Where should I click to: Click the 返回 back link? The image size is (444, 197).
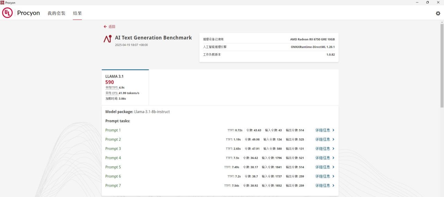pos(112,27)
